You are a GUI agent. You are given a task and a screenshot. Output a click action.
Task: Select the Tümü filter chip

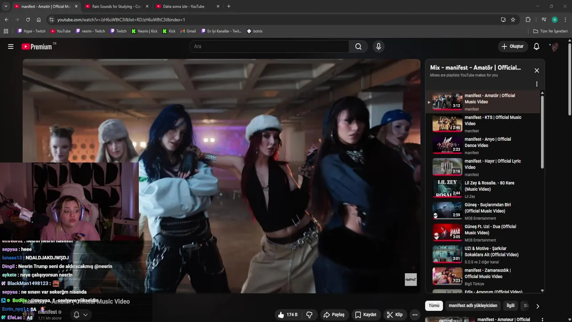point(434,306)
